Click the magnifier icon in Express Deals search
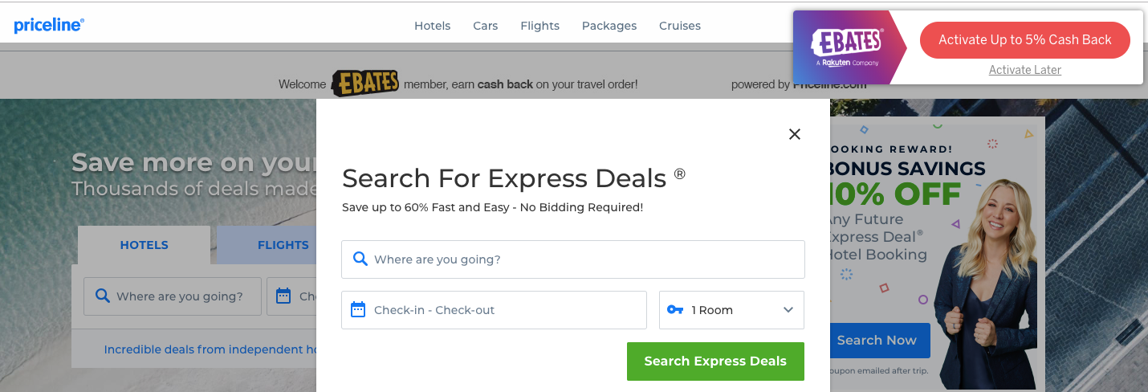 [360, 259]
